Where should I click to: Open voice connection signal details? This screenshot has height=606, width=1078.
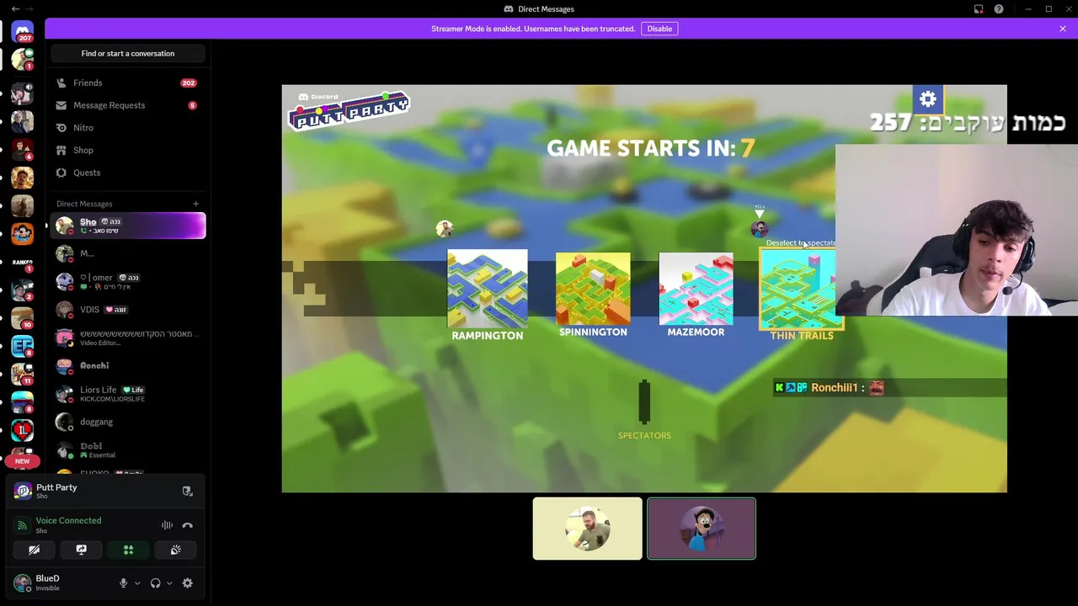[x=22, y=525]
